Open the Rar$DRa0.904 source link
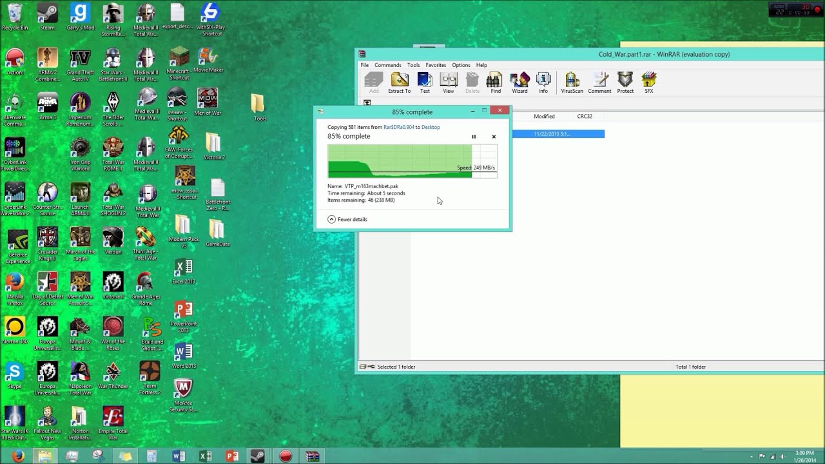The height and width of the screenshot is (464, 825). click(399, 127)
